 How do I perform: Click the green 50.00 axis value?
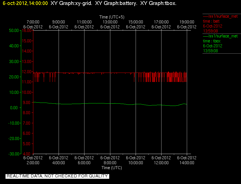pyautogui.click(x=14, y=31)
